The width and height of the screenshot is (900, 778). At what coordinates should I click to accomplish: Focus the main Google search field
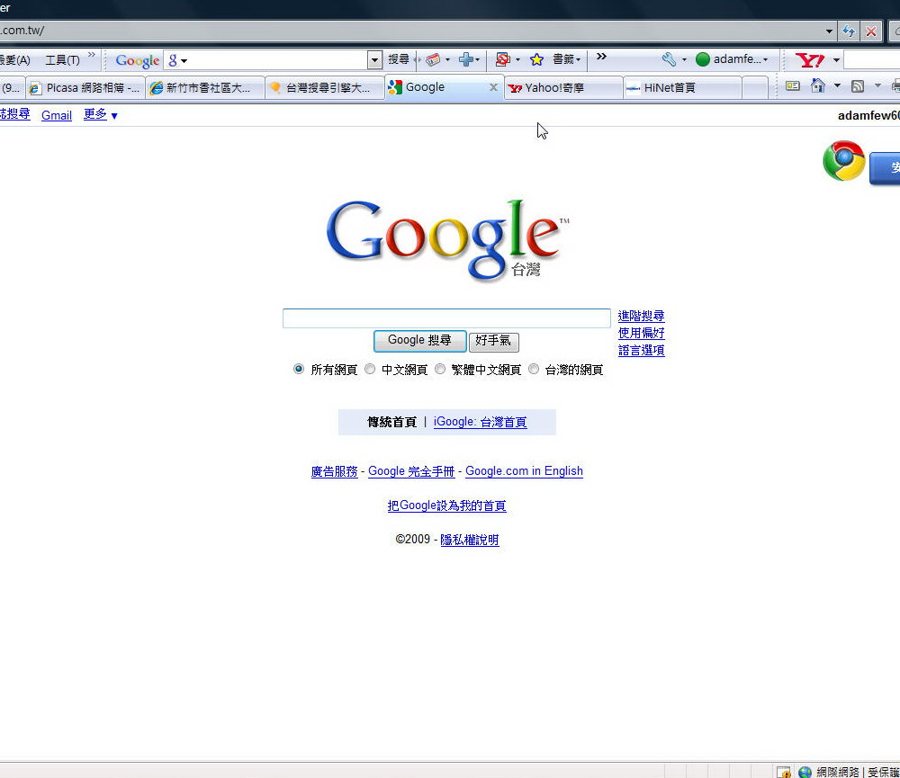click(446, 317)
